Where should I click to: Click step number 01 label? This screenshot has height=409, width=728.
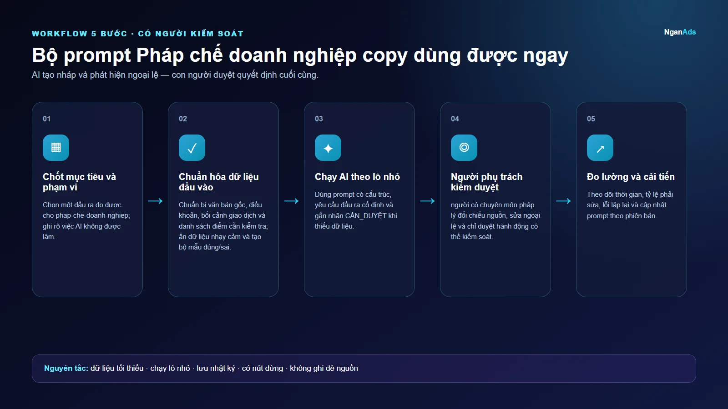click(47, 119)
